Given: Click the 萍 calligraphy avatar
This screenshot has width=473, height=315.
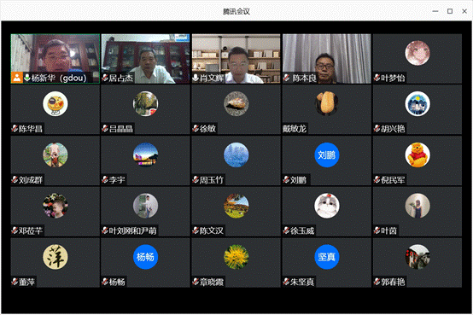Looking at the screenshot, I should pyautogui.click(x=55, y=257).
